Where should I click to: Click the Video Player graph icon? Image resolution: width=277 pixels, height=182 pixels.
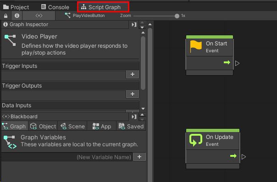[x=10, y=40]
